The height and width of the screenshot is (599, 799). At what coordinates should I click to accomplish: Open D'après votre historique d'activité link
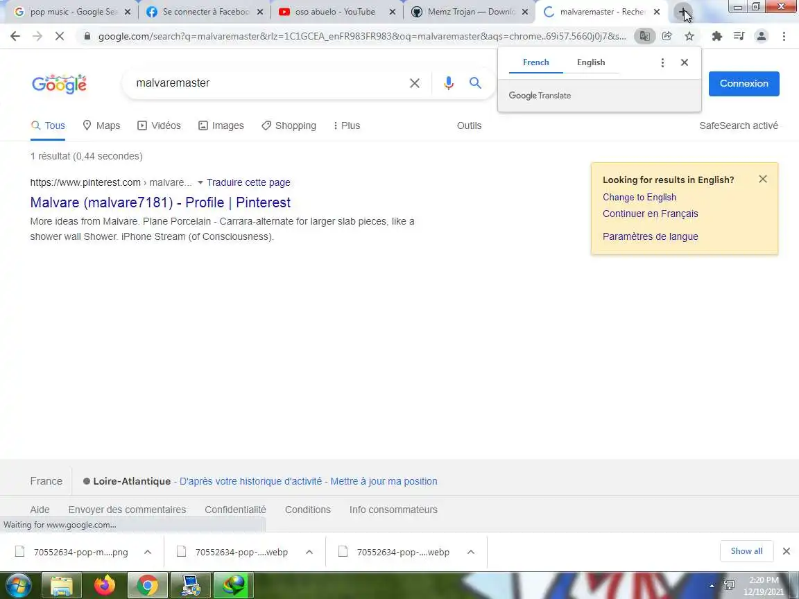pyautogui.click(x=250, y=481)
